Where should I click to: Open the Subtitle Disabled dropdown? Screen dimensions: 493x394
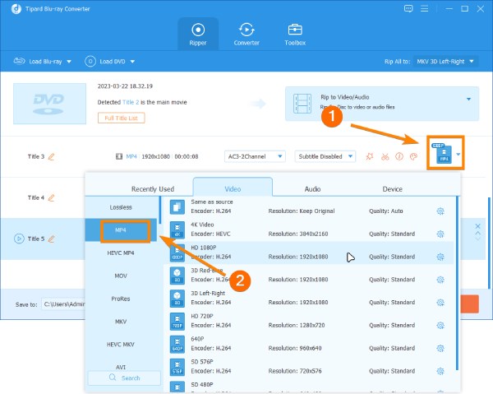click(325, 156)
